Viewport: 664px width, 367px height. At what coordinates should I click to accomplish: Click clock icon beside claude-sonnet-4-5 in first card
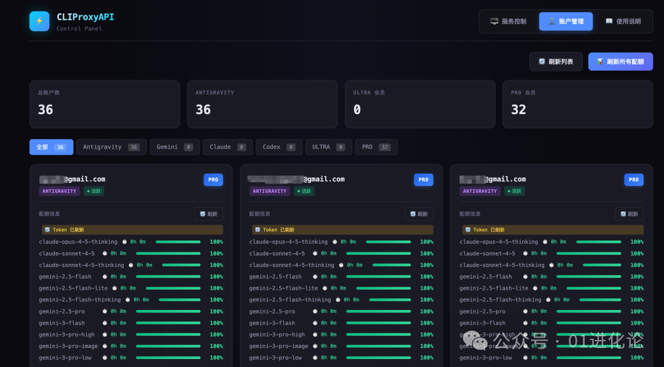click(105, 253)
